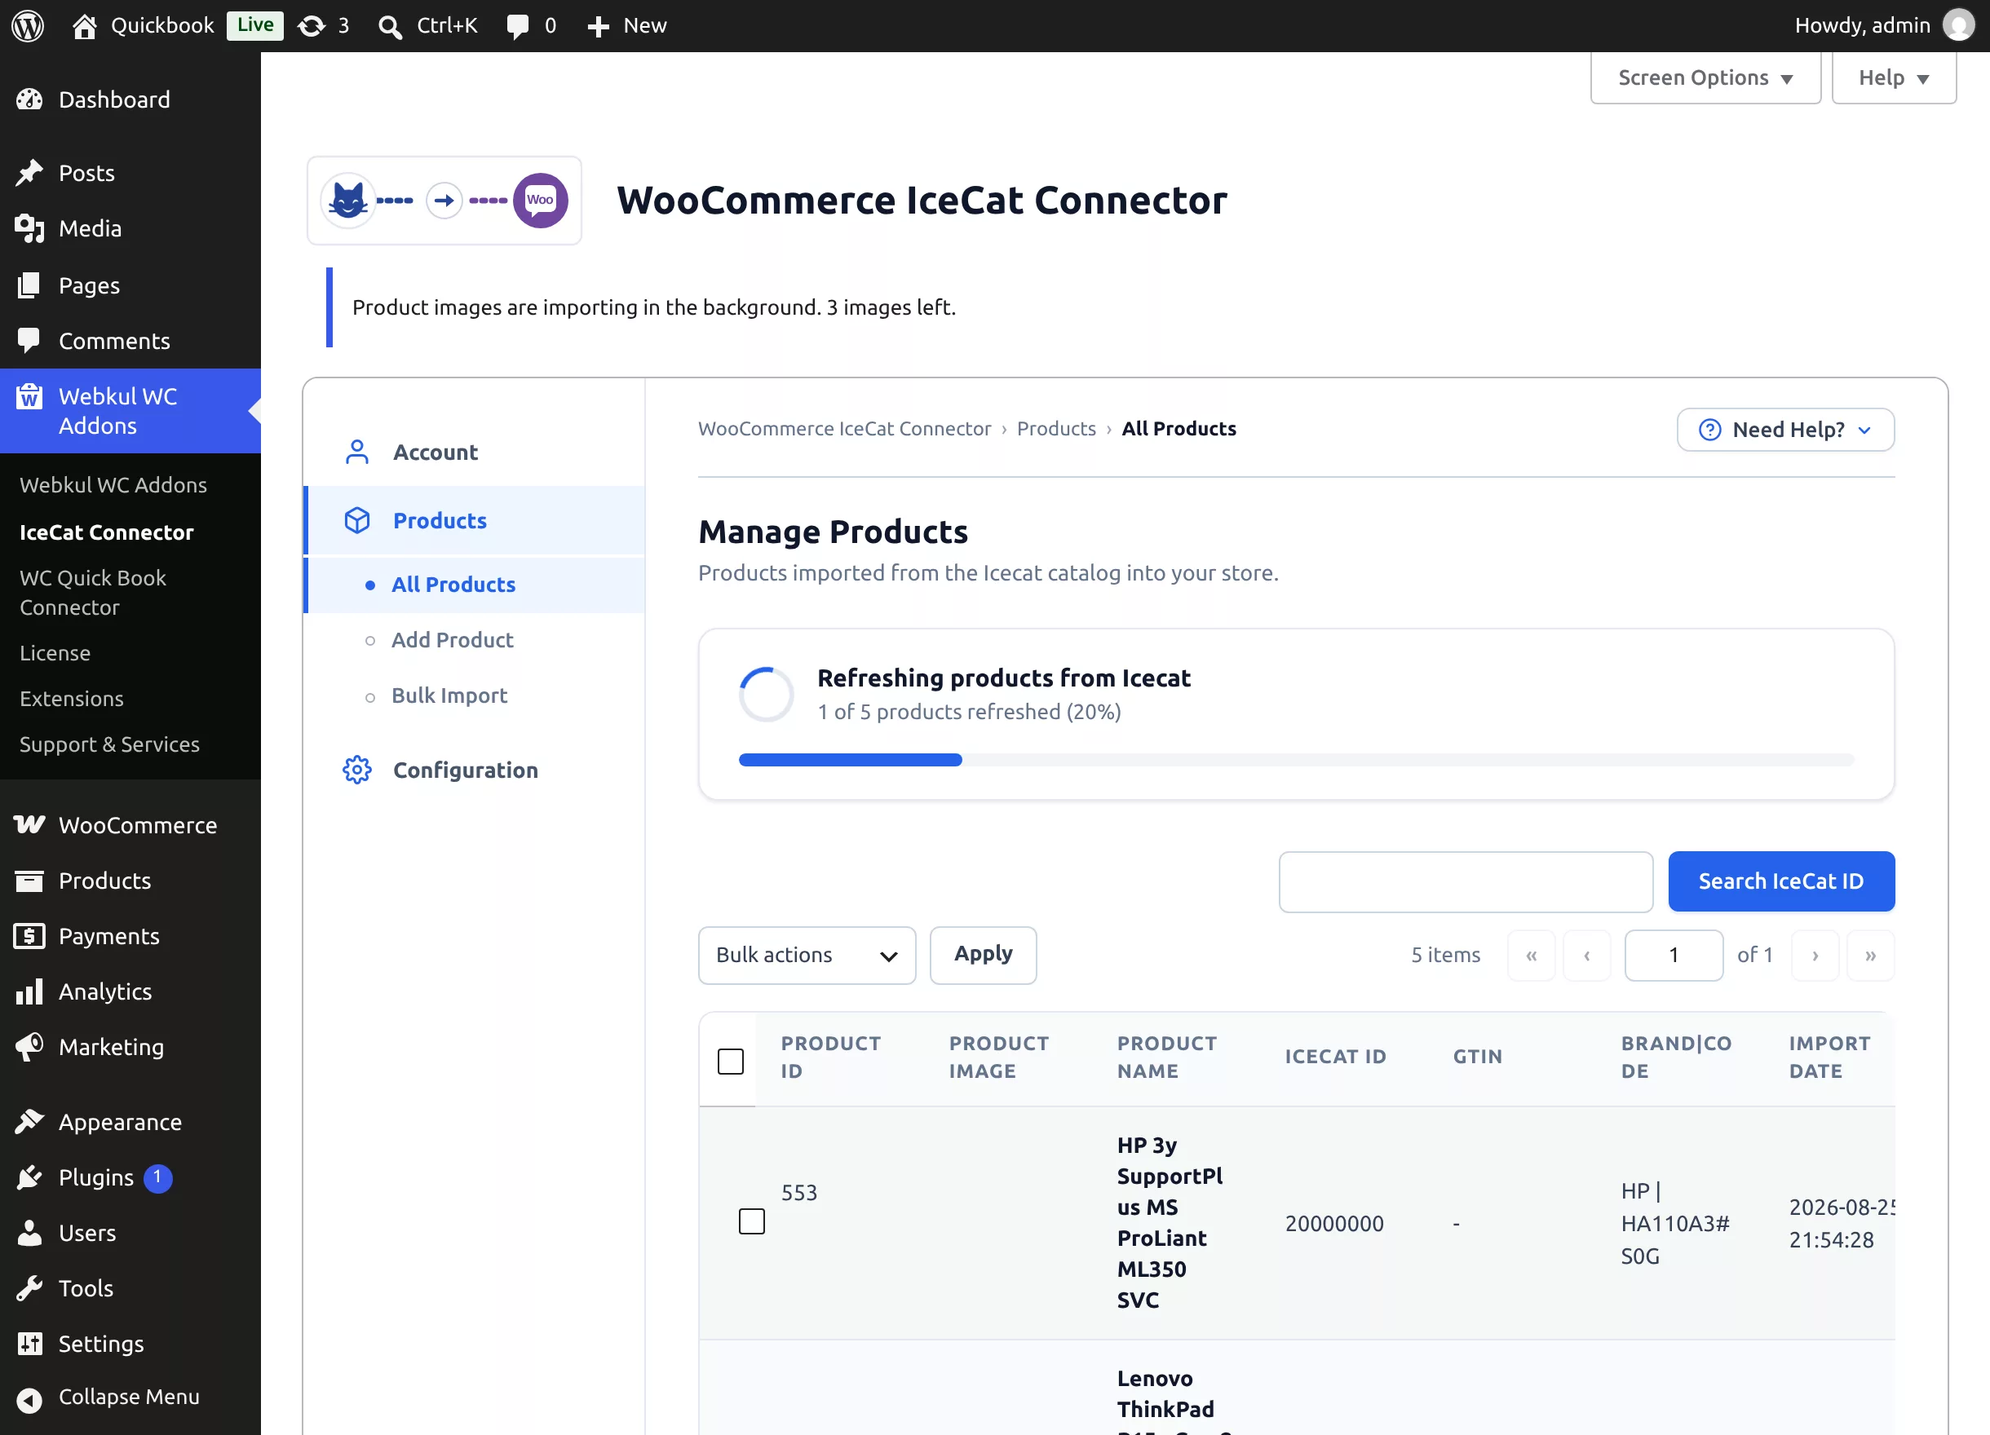Click the Live status badge
Image resolution: width=1990 pixels, height=1435 pixels.
point(254,24)
